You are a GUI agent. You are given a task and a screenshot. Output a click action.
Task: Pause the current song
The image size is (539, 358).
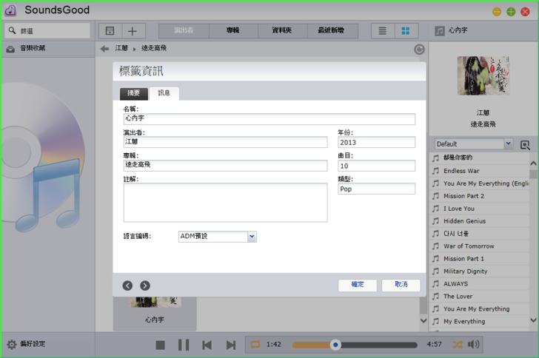[184, 345]
